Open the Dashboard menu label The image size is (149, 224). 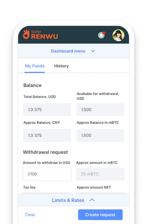coord(68,51)
